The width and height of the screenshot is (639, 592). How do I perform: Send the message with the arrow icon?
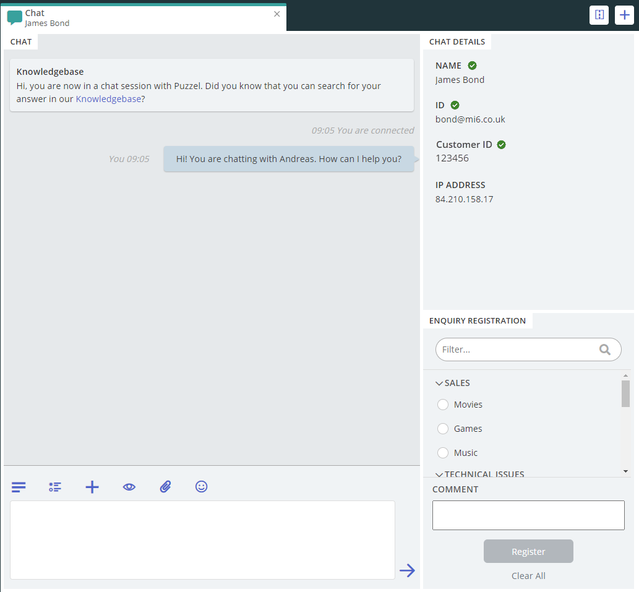coord(407,570)
